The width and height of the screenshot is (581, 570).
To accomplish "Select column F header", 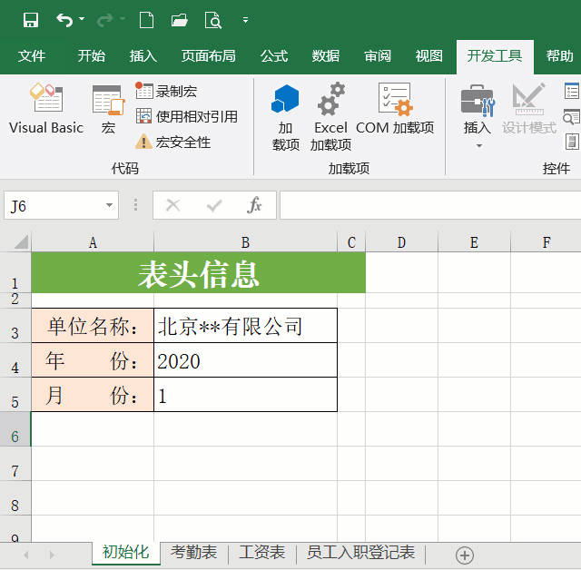I will 546,242.
